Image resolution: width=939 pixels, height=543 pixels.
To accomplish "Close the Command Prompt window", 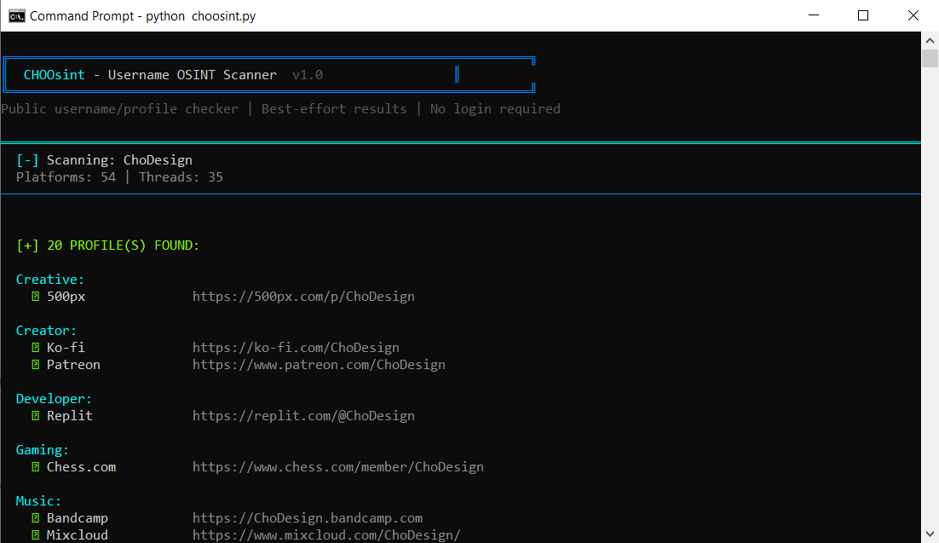I will pyautogui.click(x=913, y=15).
